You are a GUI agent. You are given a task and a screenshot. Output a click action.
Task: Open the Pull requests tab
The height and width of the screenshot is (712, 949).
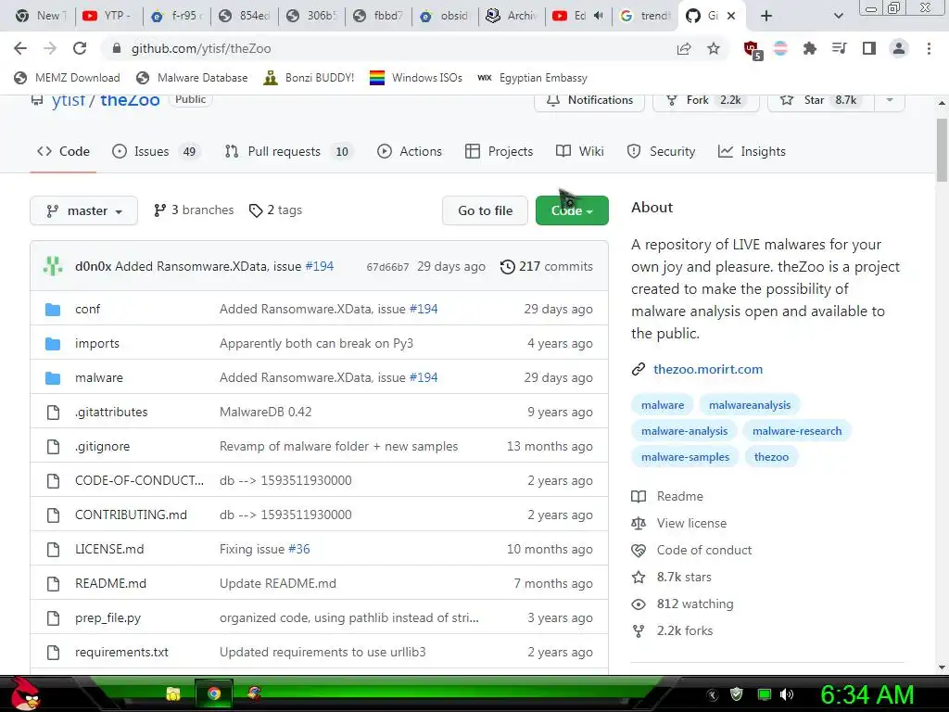pos(289,151)
